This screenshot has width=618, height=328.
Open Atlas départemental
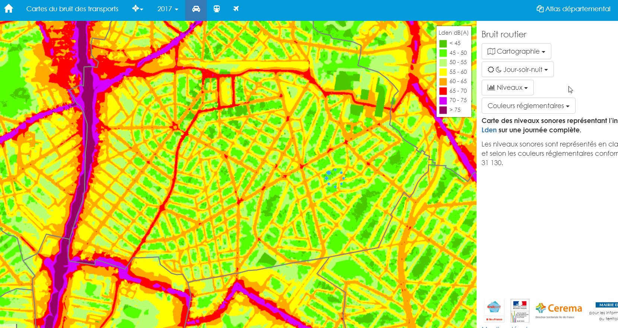573,9
